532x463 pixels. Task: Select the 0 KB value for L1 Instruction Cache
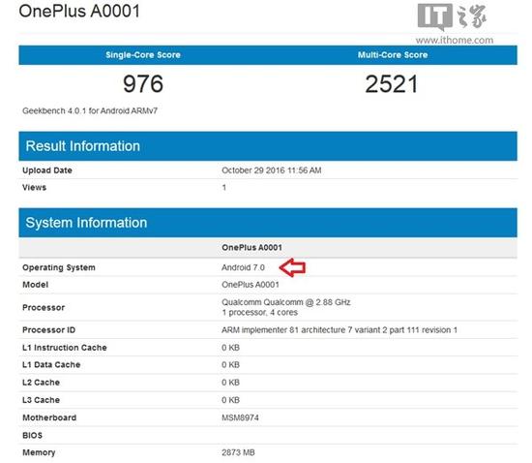[231, 348]
